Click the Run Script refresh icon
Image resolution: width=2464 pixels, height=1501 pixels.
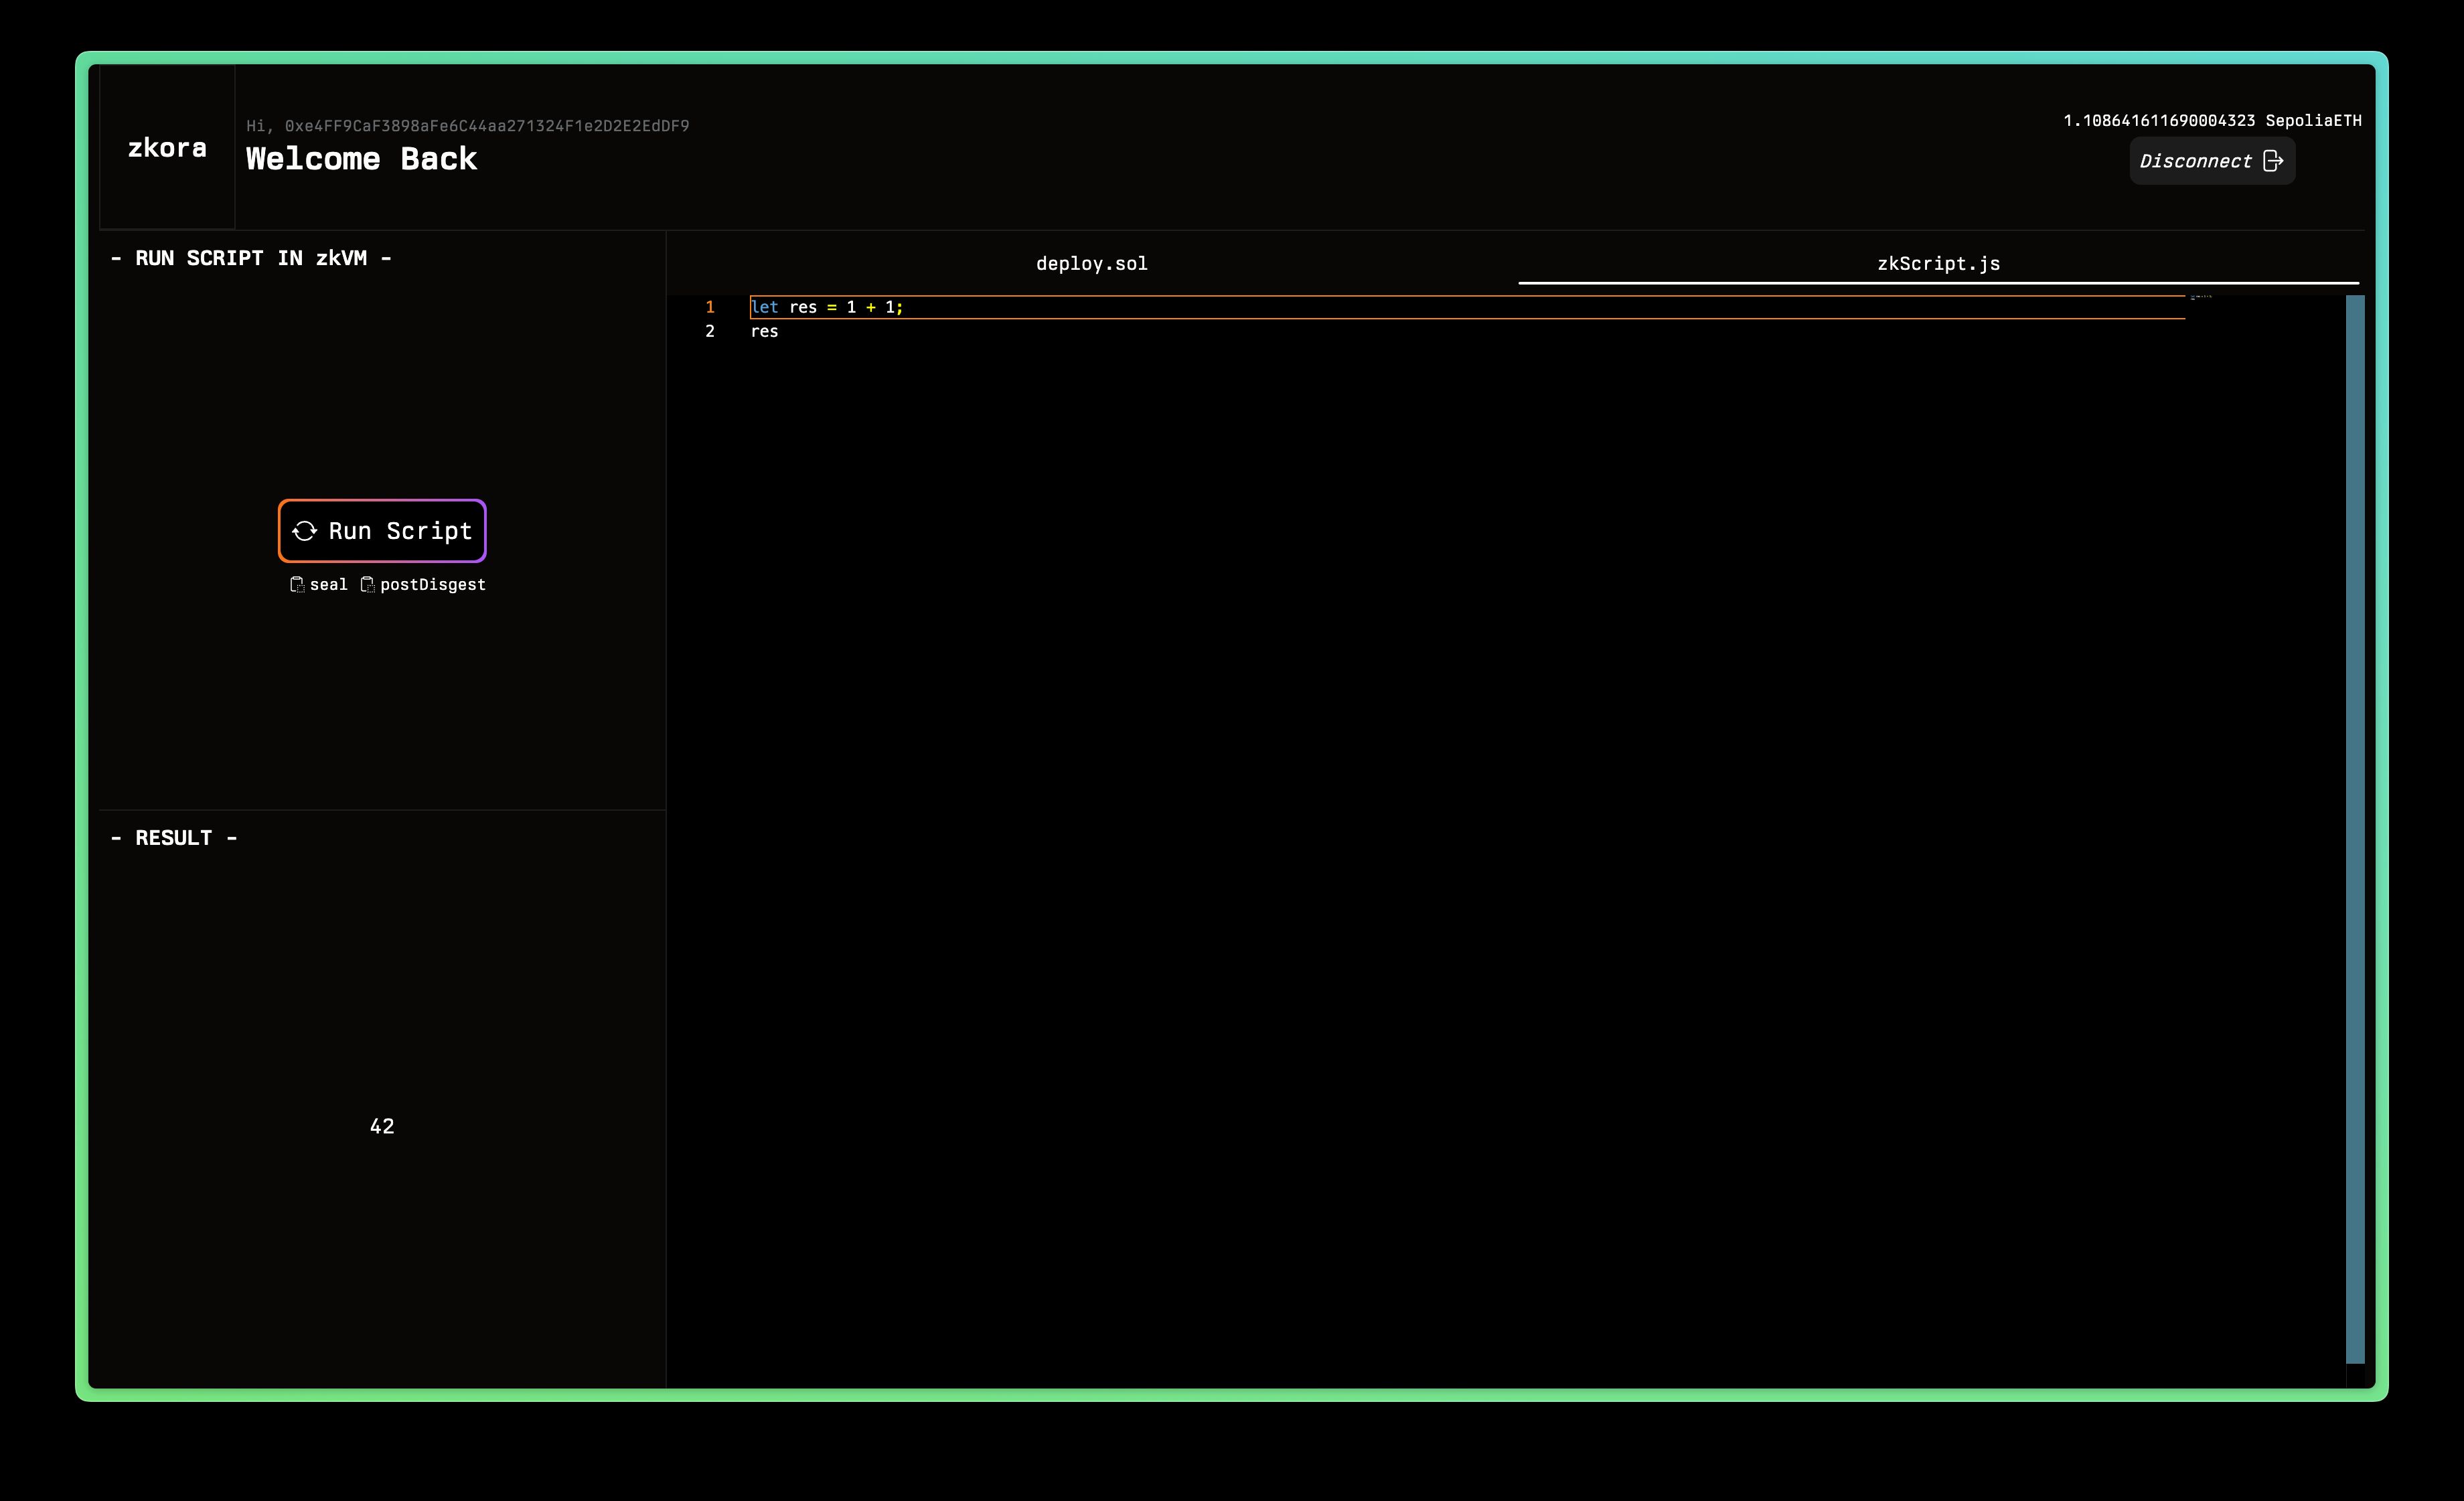coord(305,531)
